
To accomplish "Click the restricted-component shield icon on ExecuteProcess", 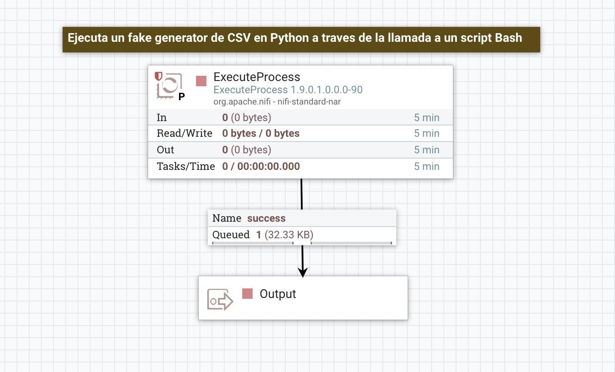I will coord(159,77).
